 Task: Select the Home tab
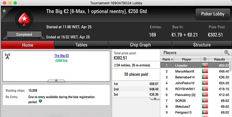coord(28,45)
